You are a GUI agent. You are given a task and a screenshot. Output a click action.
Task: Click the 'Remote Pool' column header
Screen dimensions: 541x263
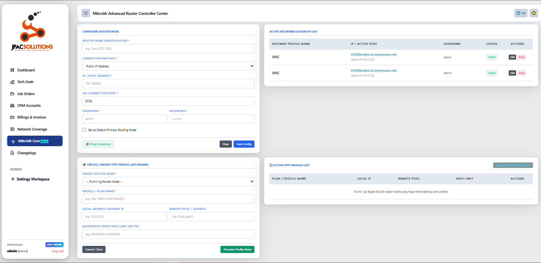pyautogui.click(x=409, y=179)
